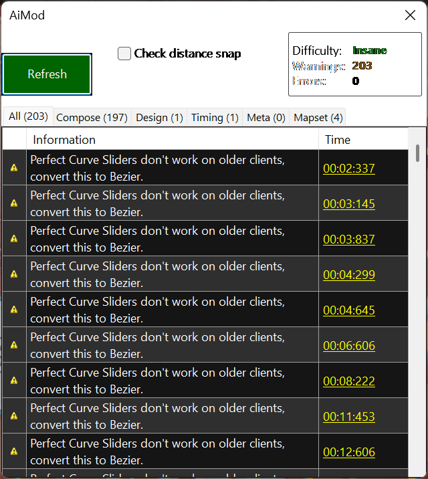The width and height of the screenshot is (428, 479).
Task: View the Mapset (4) tab
Action: (318, 117)
